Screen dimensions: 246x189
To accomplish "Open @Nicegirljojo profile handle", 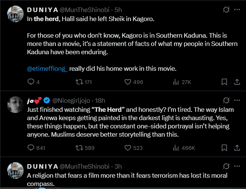I will (x=73, y=101).
